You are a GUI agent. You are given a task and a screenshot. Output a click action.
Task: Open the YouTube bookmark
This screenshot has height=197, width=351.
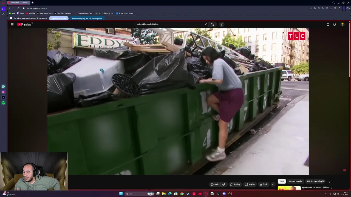pos(31,13)
